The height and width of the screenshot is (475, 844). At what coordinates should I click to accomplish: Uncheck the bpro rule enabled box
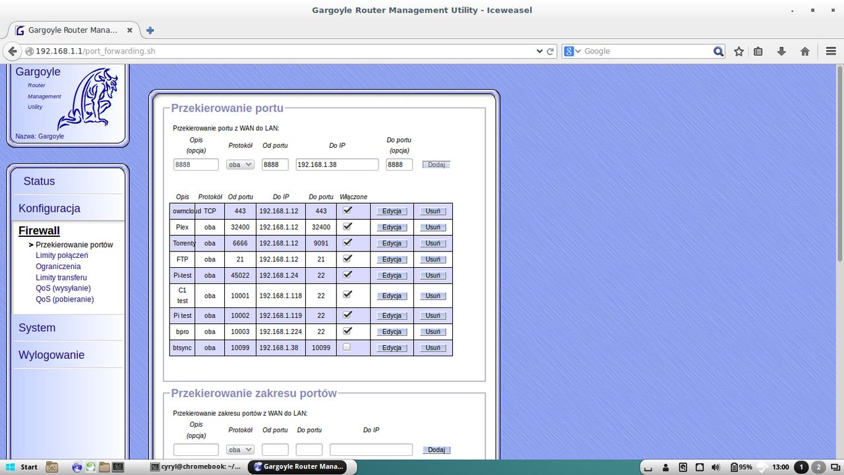point(347,331)
